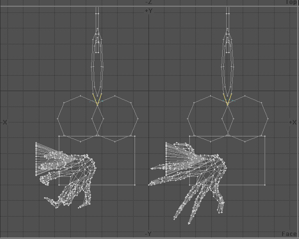This screenshot has width=299, height=239.
Task: Click top-right corner vertex of right rectangle
Action: (265, 135)
